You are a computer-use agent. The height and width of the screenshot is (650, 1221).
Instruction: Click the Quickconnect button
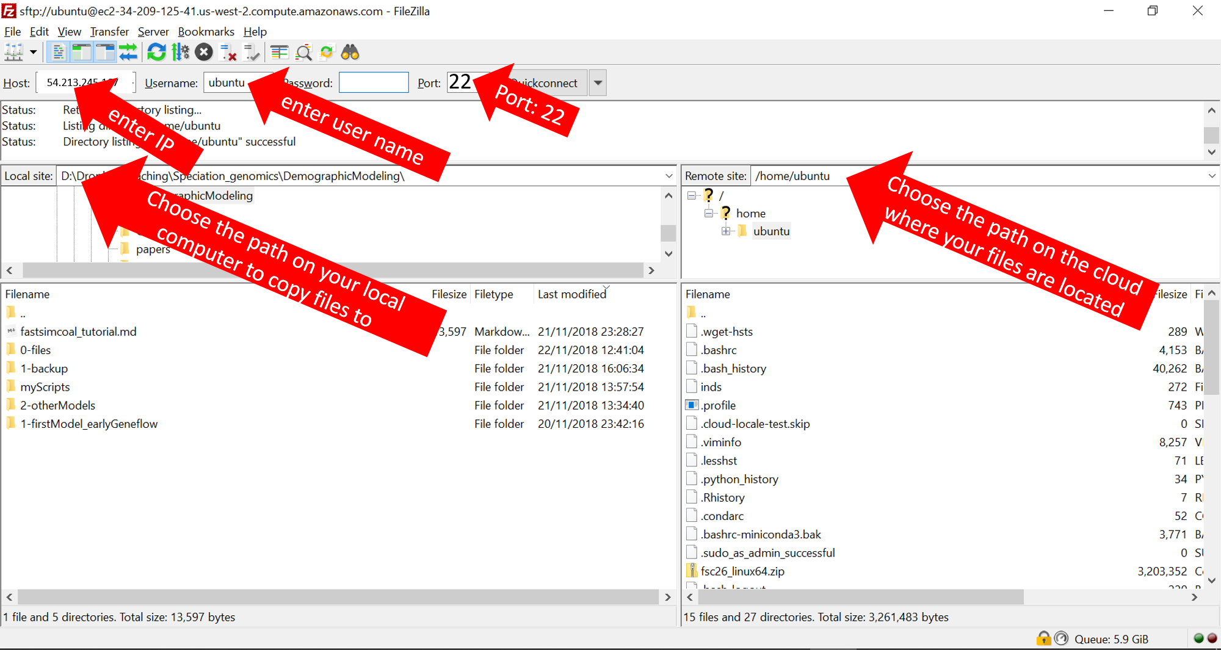tap(542, 82)
